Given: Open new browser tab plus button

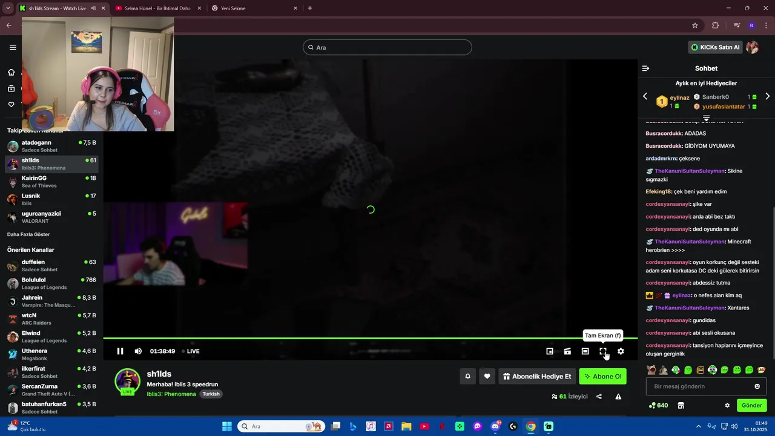Looking at the screenshot, I should (x=310, y=8).
